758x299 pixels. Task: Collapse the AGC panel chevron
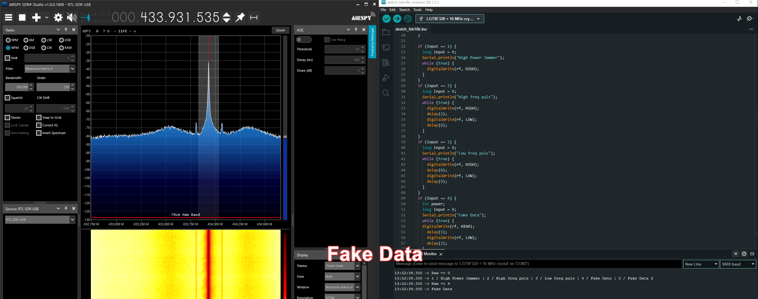(x=348, y=30)
